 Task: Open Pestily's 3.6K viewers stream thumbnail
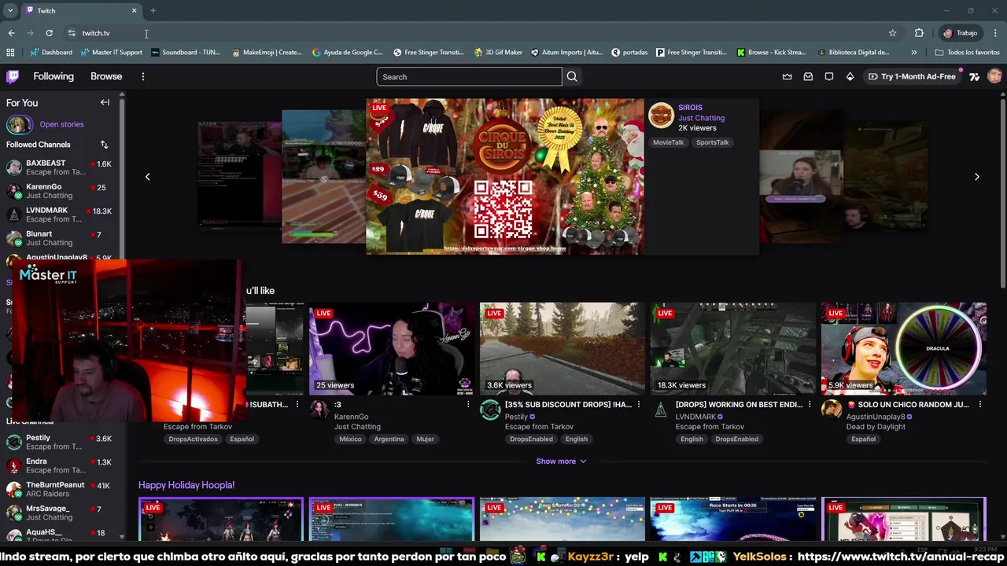pyautogui.click(x=563, y=349)
